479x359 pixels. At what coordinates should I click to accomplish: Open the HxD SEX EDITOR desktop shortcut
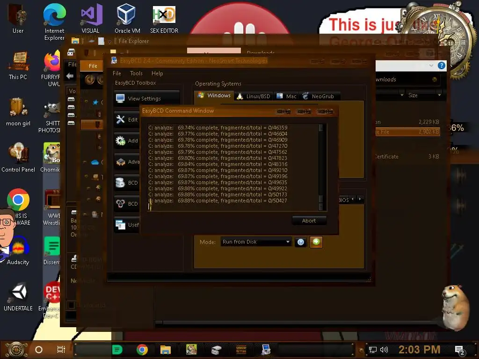(164, 19)
